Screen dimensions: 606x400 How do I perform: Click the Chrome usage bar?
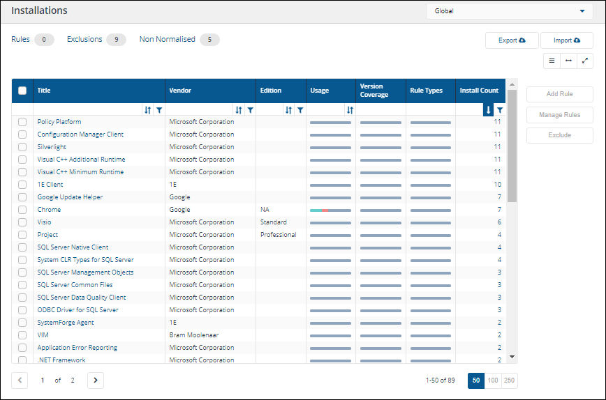330,210
